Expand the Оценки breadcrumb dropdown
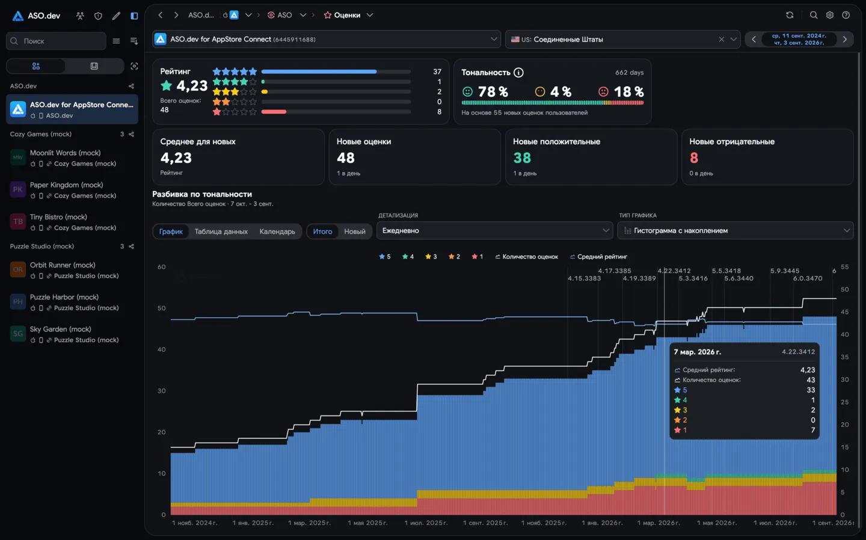 click(370, 15)
